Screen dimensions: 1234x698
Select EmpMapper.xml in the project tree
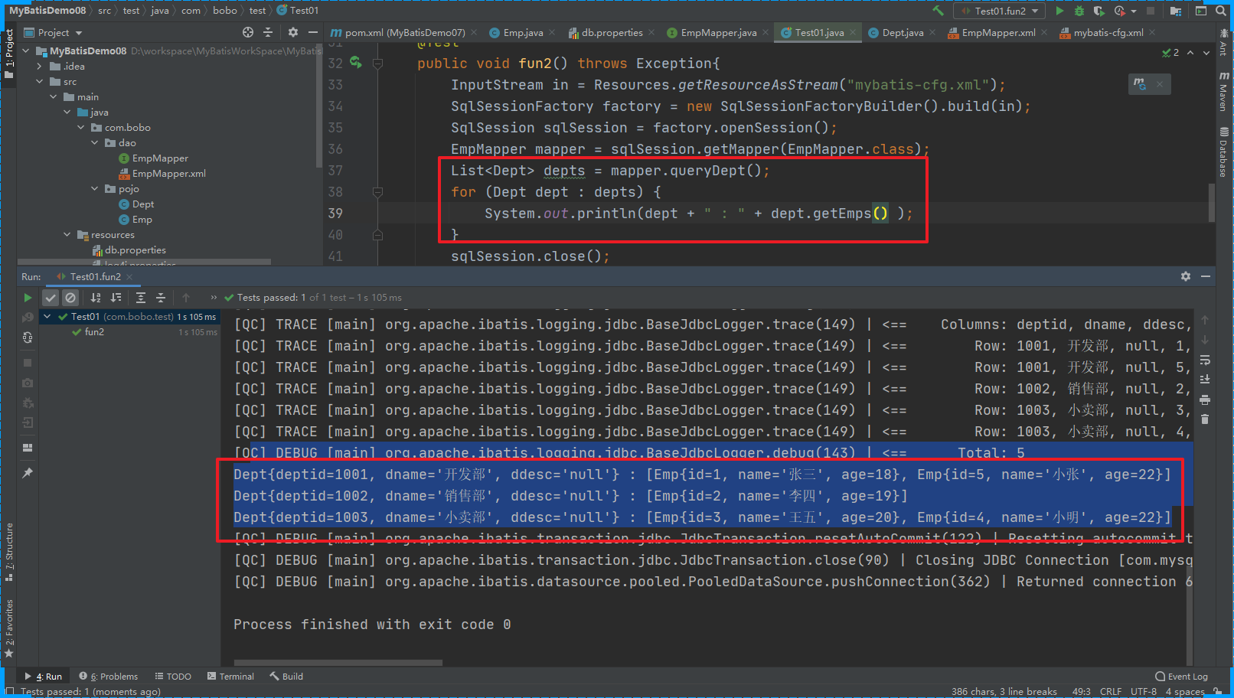click(x=168, y=174)
